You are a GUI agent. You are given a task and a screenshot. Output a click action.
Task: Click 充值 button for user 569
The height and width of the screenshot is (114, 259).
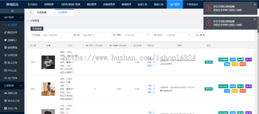point(227,91)
